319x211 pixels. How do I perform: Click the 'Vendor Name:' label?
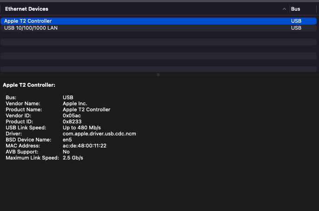pos(23,104)
